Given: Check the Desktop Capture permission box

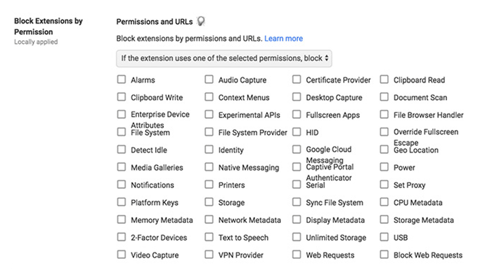Looking at the screenshot, I should (297, 97).
